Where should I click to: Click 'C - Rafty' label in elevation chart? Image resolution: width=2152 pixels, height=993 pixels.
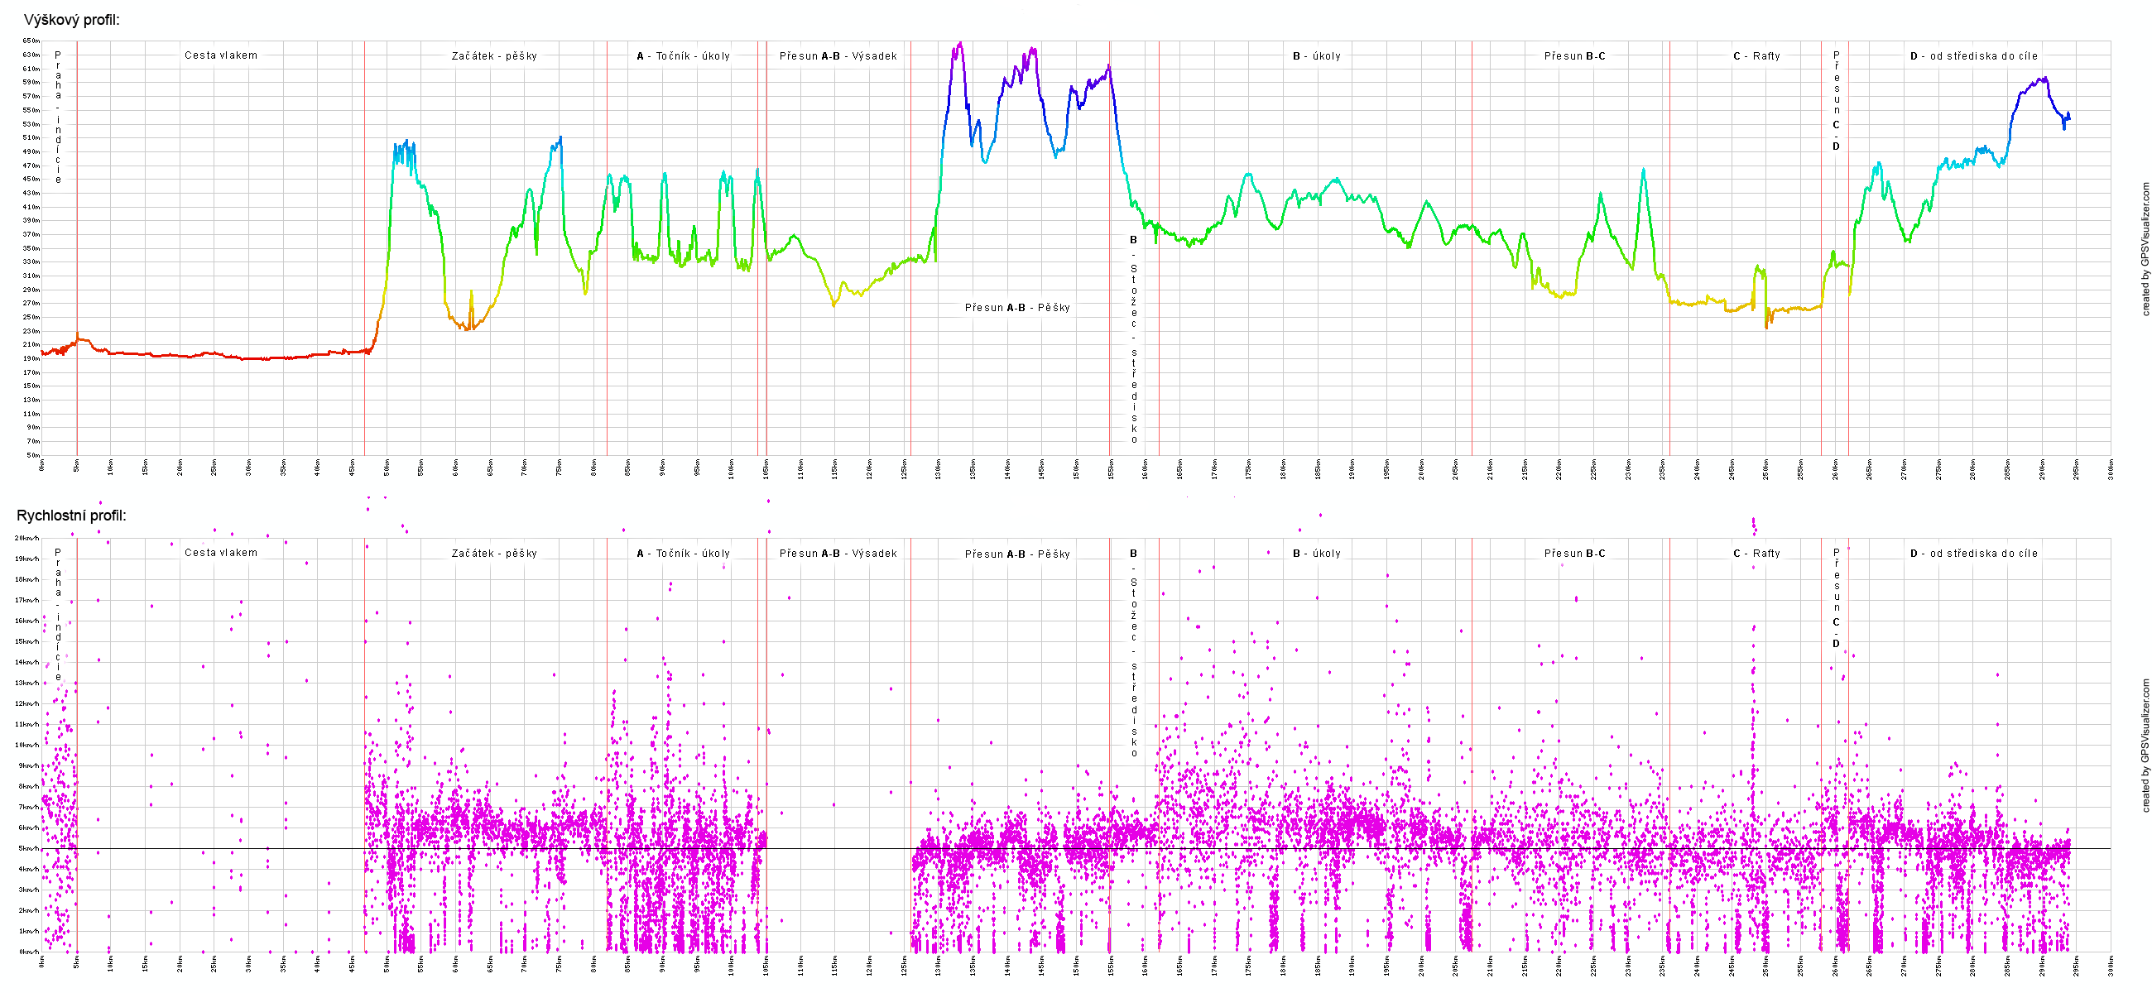click(1756, 56)
